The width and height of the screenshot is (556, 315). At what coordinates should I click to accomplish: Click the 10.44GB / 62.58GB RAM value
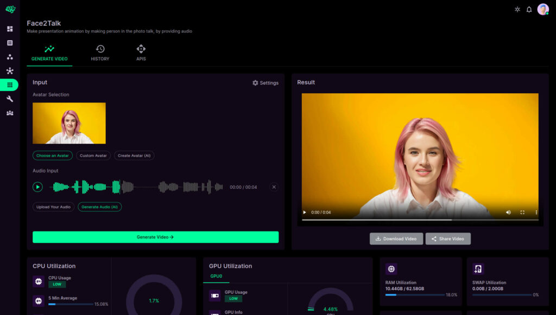405,289
